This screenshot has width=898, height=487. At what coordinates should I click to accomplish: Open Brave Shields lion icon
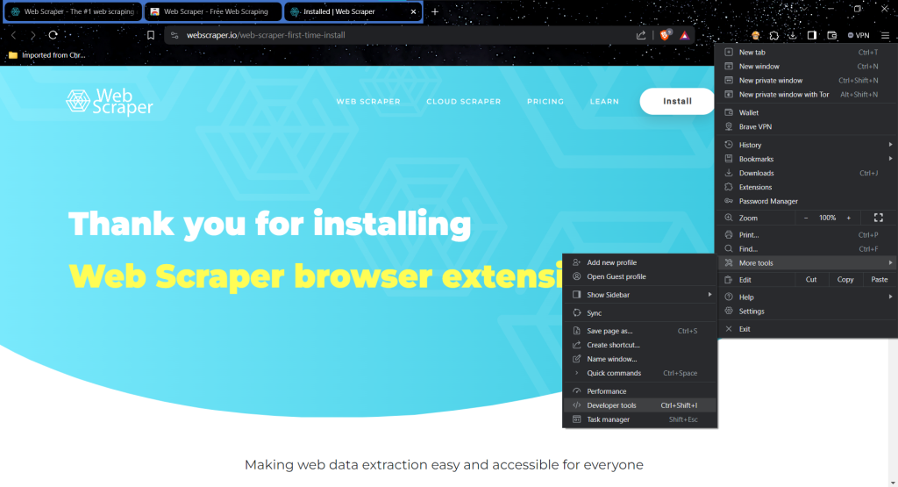[665, 35]
